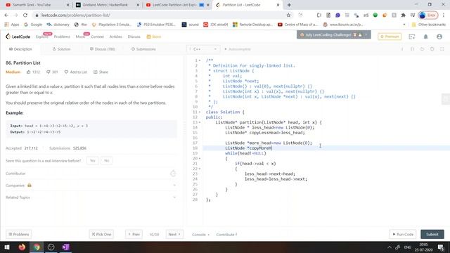Screen dimensions: 450x253
Task: Switch to the Discuss (786) tab
Action: (x=103, y=49)
